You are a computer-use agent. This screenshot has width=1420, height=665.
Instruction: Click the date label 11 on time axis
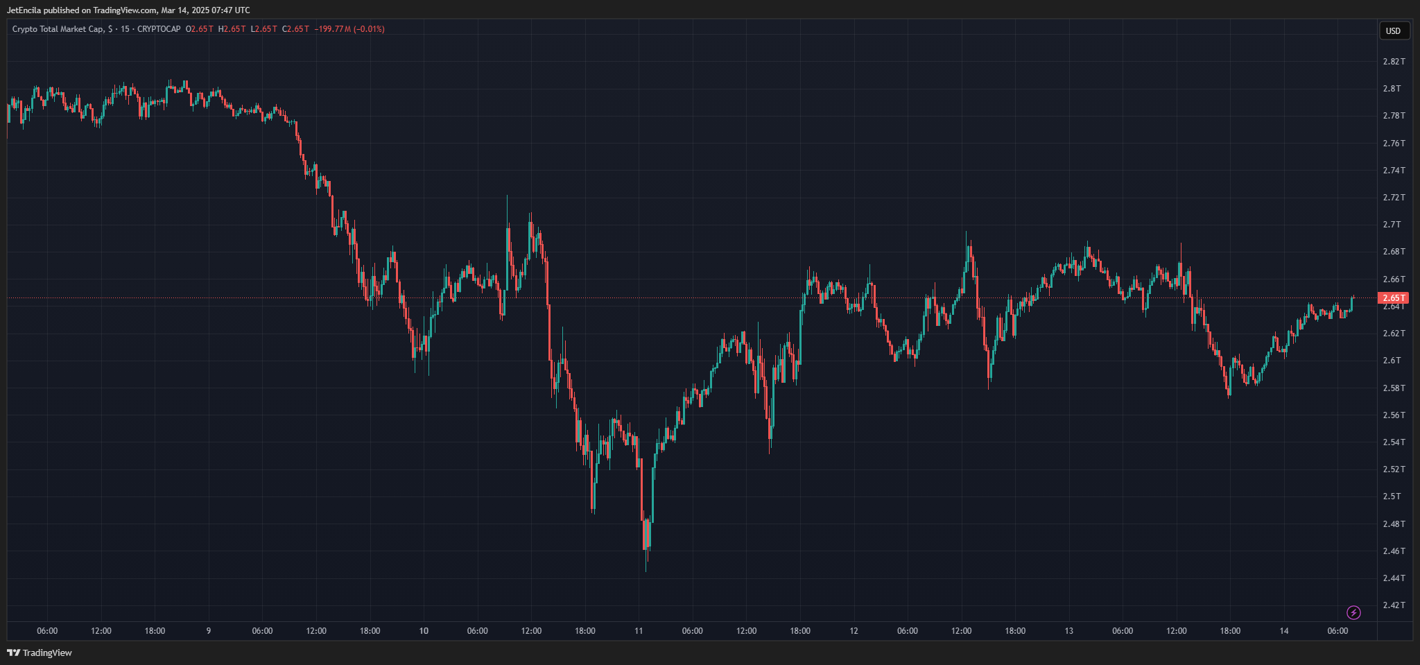pos(639,631)
